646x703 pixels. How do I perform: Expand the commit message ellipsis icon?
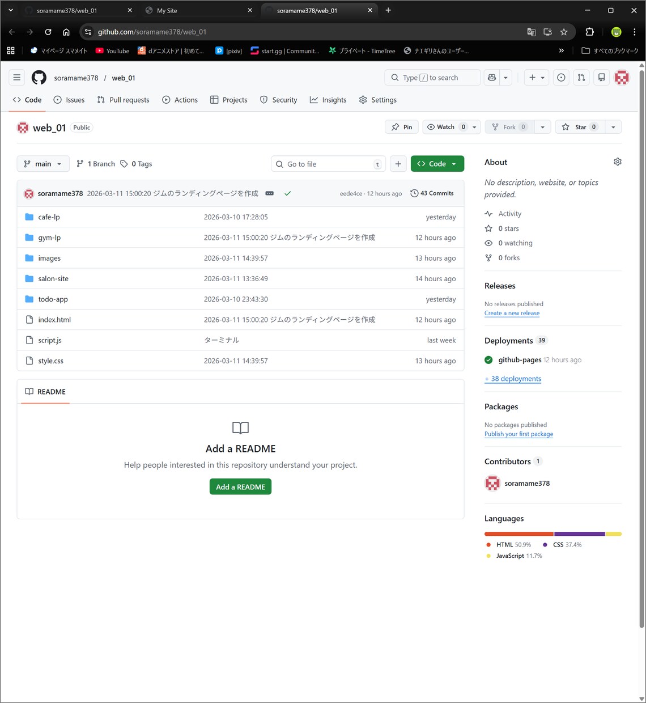point(270,193)
